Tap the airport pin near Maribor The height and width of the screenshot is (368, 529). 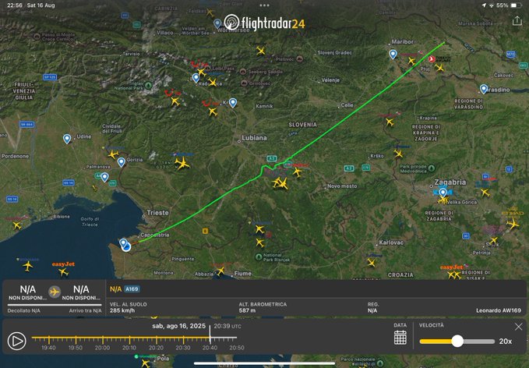tap(393, 55)
